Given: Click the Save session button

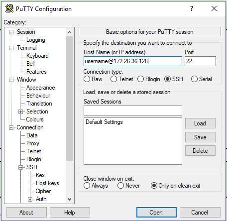Looking at the screenshot, I should click(x=200, y=137).
